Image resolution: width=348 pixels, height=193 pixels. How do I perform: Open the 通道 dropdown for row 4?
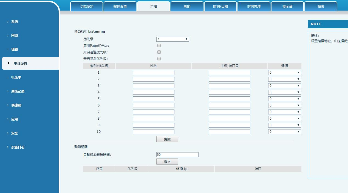(285, 92)
